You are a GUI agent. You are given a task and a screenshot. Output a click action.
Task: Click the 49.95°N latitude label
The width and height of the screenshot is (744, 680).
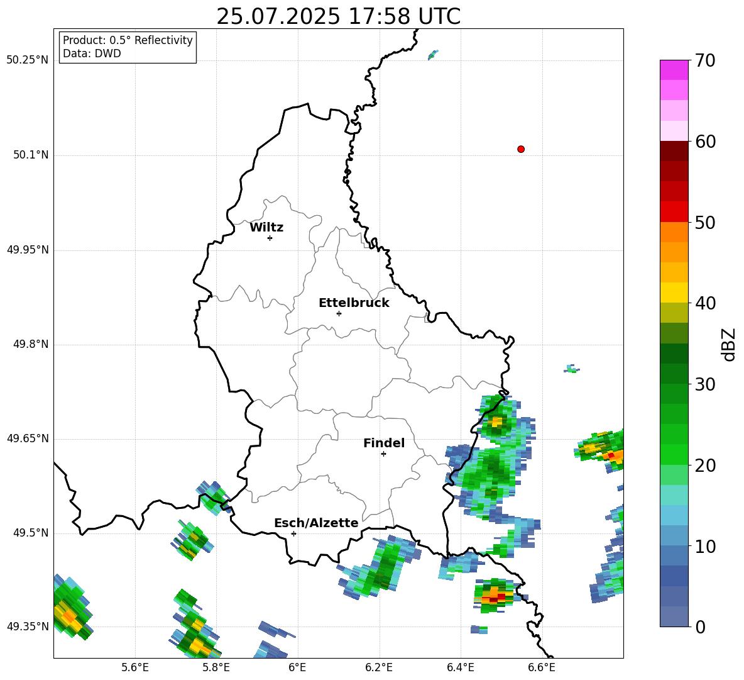click(28, 250)
